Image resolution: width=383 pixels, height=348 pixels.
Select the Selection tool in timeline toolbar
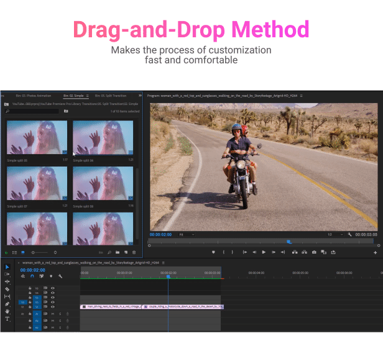click(7, 267)
